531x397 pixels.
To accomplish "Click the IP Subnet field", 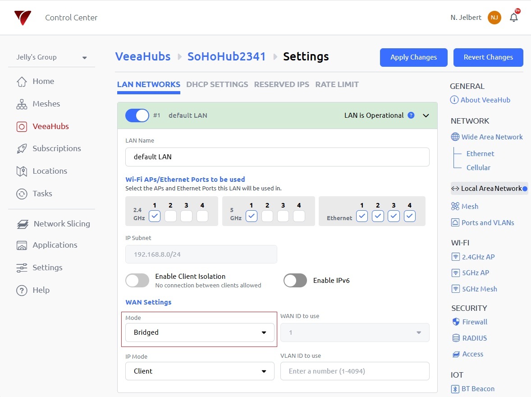I will click(x=201, y=254).
